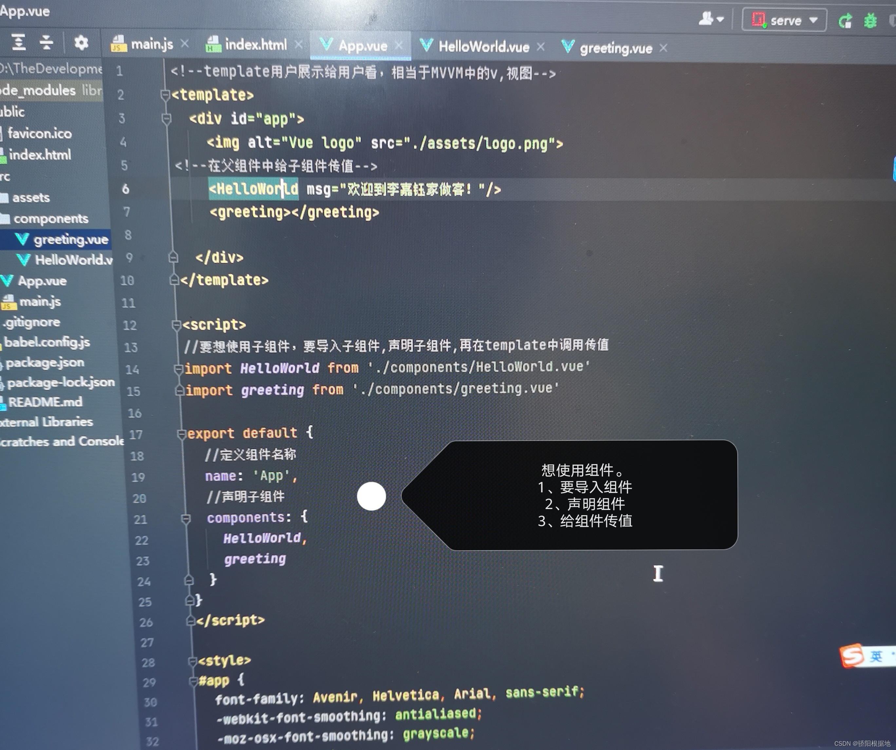The width and height of the screenshot is (896, 750).
Task: Select .gitignore in project tree
Action: click(31, 322)
